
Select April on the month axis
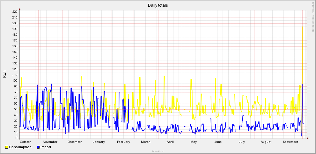[170, 142]
